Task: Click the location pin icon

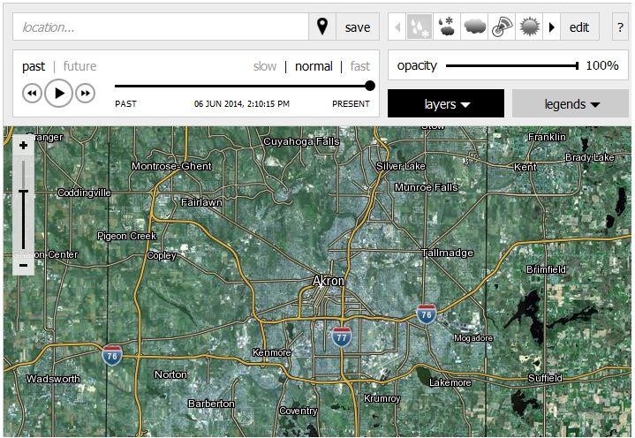Action: (x=322, y=27)
